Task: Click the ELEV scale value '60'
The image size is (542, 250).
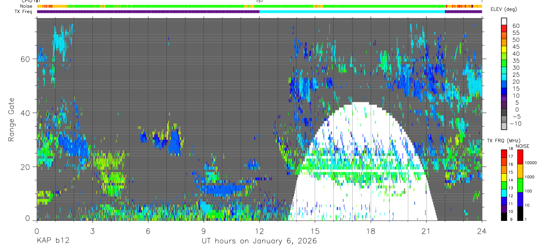Action: point(516,26)
